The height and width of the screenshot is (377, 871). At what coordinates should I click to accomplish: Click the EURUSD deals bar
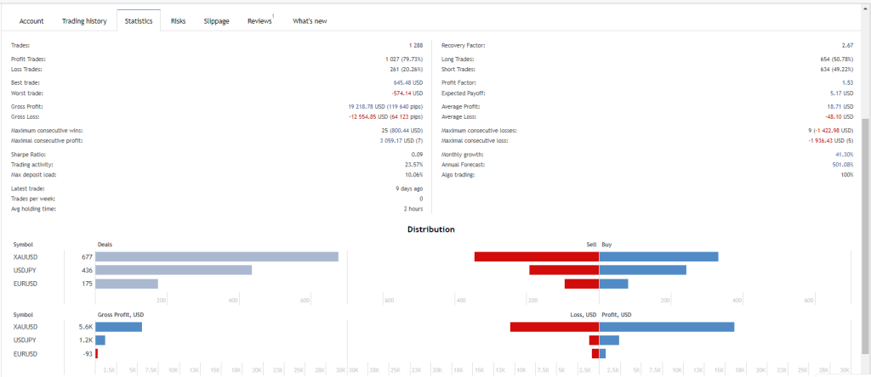click(127, 284)
